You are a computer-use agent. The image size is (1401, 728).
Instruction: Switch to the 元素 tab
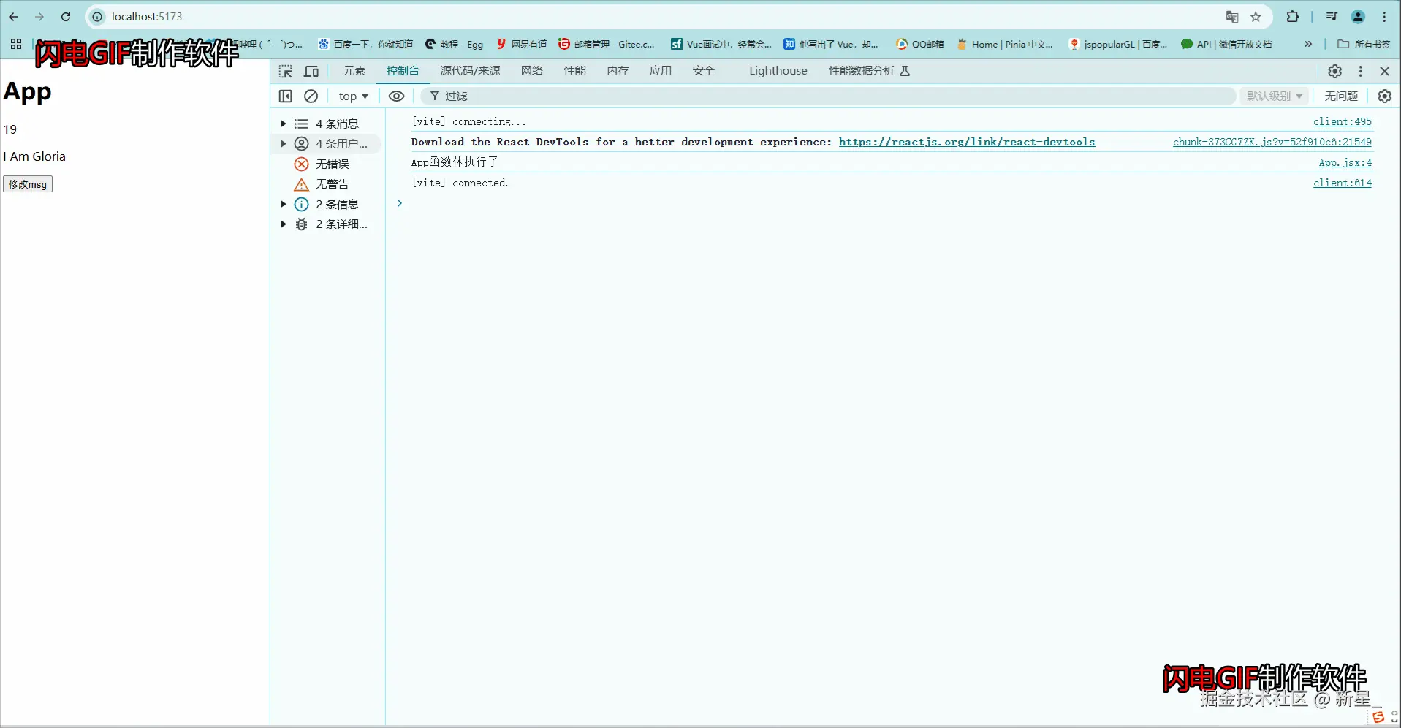(x=354, y=71)
